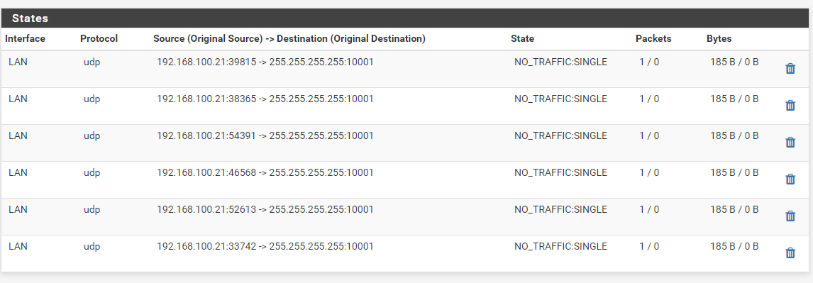Delete the state from port 52613
The height and width of the screenshot is (283, 813).
(x=790, y=216)
